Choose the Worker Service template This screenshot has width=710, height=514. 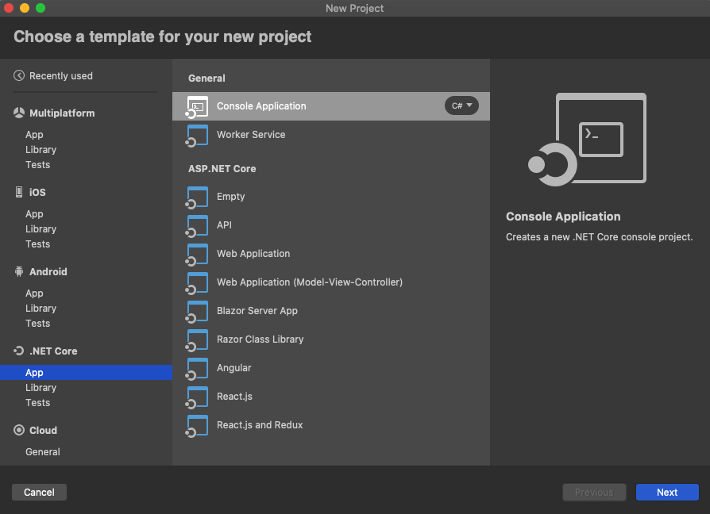[x=331, y=135]
